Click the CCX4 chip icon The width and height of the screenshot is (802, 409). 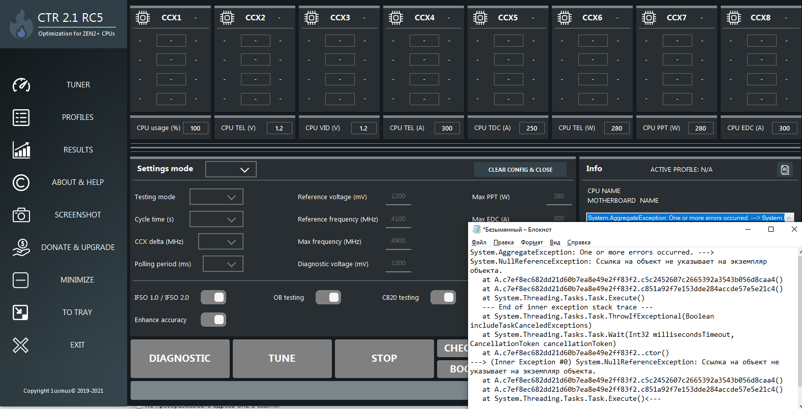click(x=396, y=18)
